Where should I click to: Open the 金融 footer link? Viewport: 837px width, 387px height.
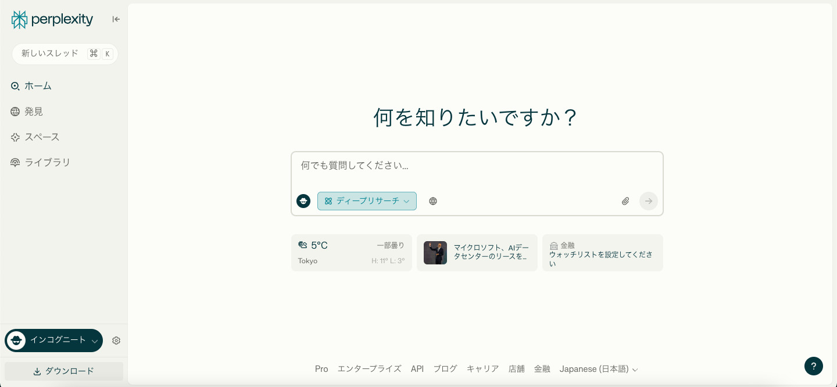pos(542,369)
